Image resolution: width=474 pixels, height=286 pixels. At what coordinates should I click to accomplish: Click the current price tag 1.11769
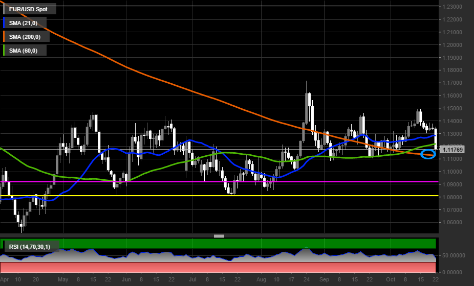click(453, 150)
